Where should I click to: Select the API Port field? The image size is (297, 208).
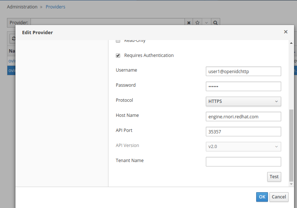point(243,132)
